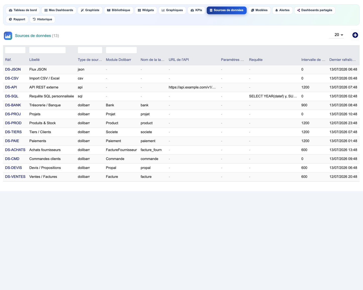363x290 pixels.
Task: Click the 'facture_fourn' table name cell
Action: 151,150
